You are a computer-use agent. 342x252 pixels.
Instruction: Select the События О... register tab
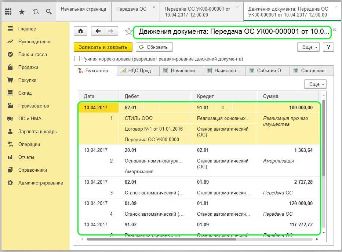268,71
